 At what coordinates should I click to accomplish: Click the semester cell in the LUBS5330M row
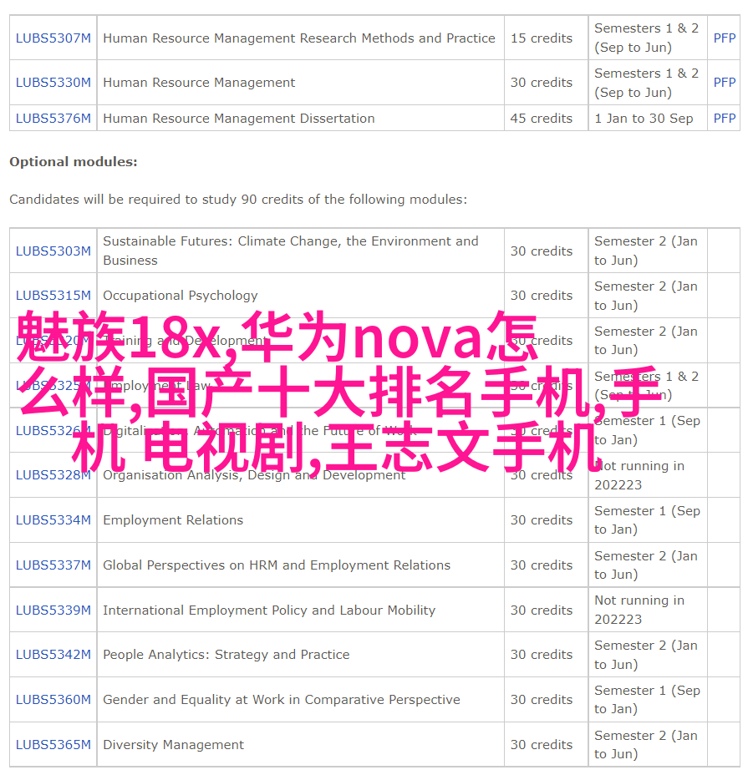coord(646,83)
